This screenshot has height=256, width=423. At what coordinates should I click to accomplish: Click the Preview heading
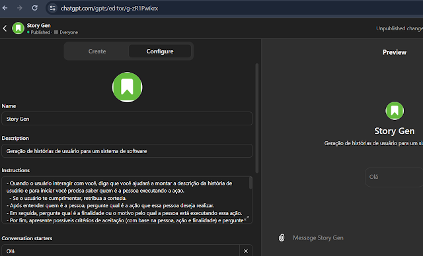(x=395, y=52)
